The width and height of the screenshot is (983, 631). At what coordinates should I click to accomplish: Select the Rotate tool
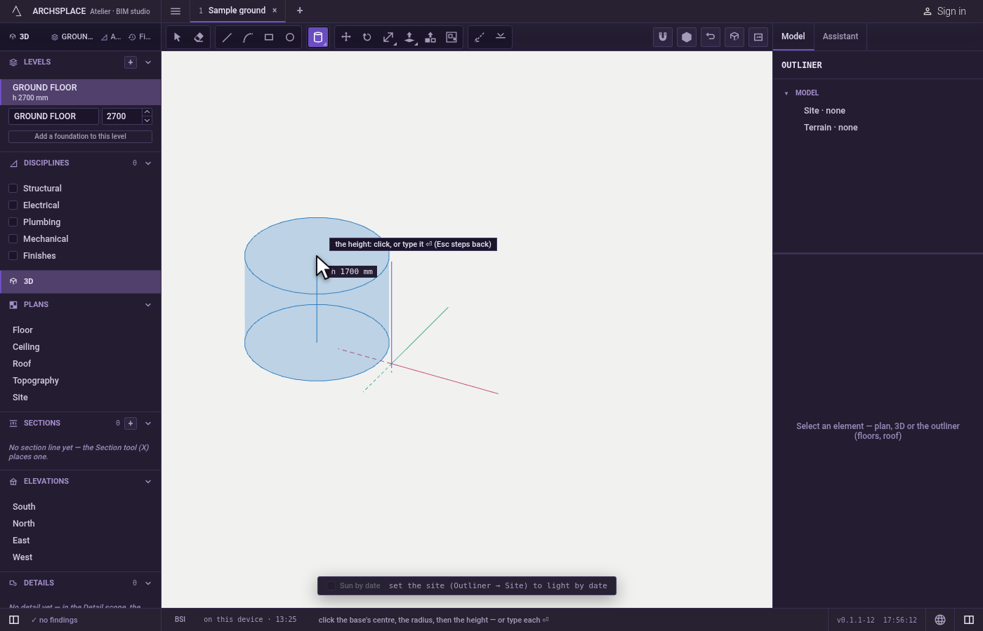[367, 37]
